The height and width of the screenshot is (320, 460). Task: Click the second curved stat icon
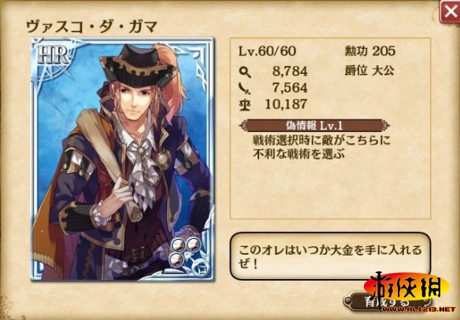[x=244, y=88]
